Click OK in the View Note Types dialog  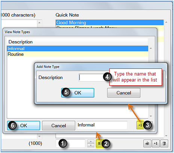24,126
